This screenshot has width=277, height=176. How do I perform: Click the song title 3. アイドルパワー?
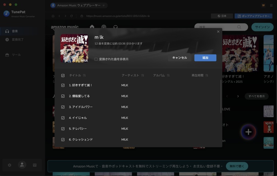[x=81, y=107]
